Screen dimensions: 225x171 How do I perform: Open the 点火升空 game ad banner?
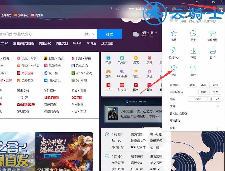click(64, 146)
